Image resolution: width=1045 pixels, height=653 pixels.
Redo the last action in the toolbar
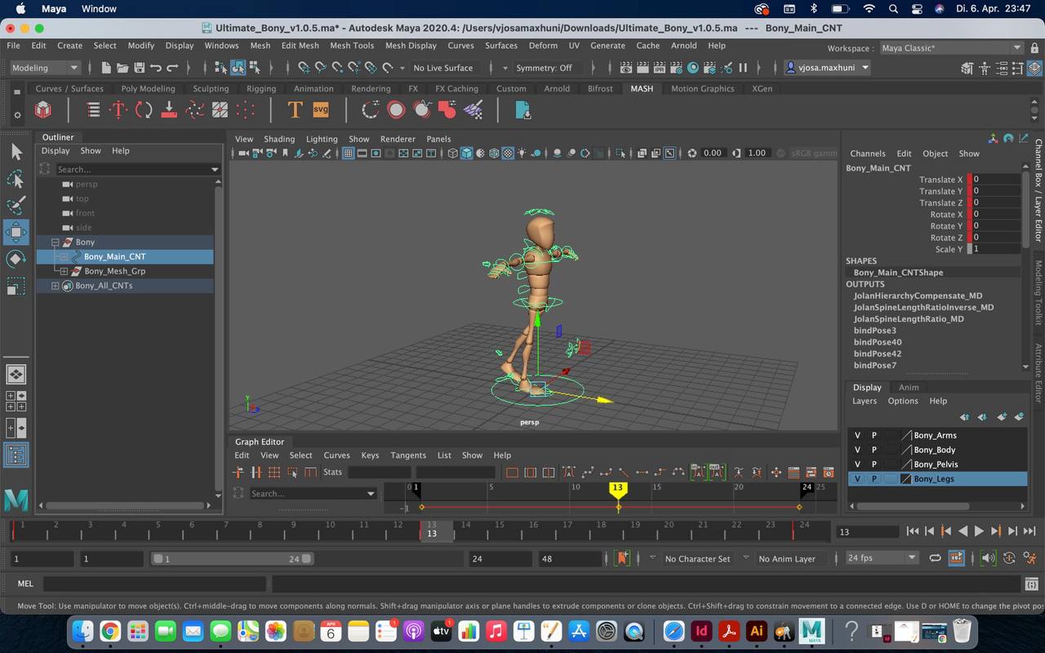click(172, 68)
